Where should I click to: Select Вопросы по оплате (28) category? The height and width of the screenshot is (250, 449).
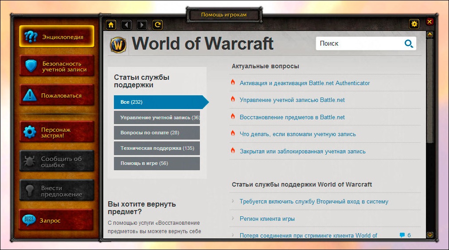pyautogui.click(x=157, y=133)
